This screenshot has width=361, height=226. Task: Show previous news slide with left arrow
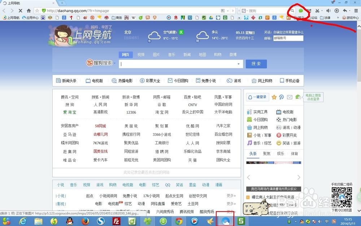[x=248, y=177]
